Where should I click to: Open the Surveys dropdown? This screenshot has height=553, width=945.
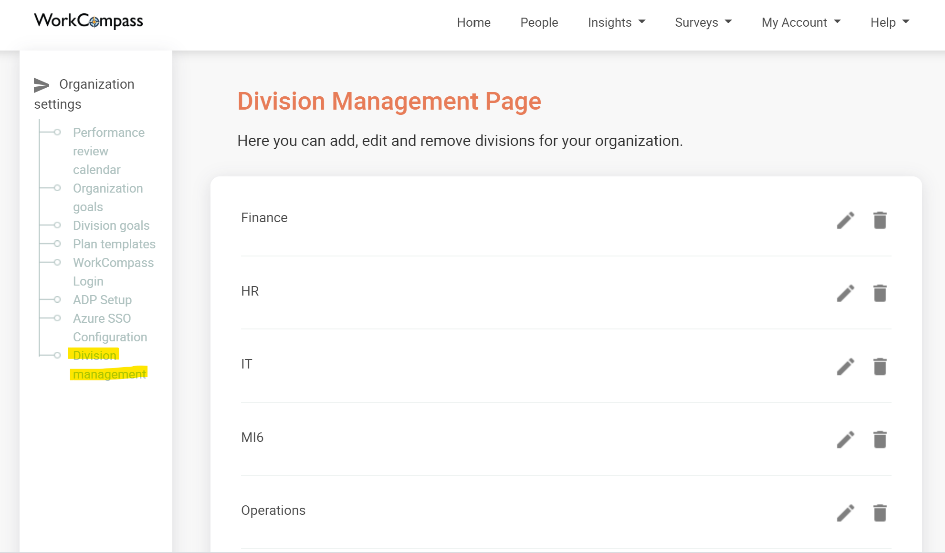(703, 22)
